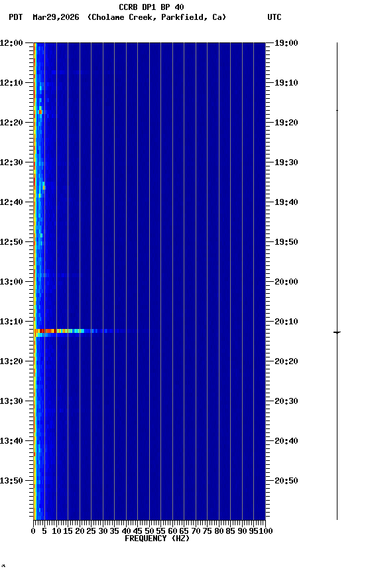Click the "FREQUENCY (HZ)" axis label

(x=157, y=539)
